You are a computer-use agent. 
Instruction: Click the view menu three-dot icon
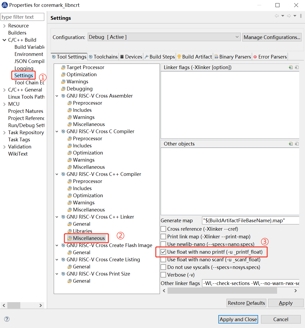pyautogui.click(x=301, y=16)
